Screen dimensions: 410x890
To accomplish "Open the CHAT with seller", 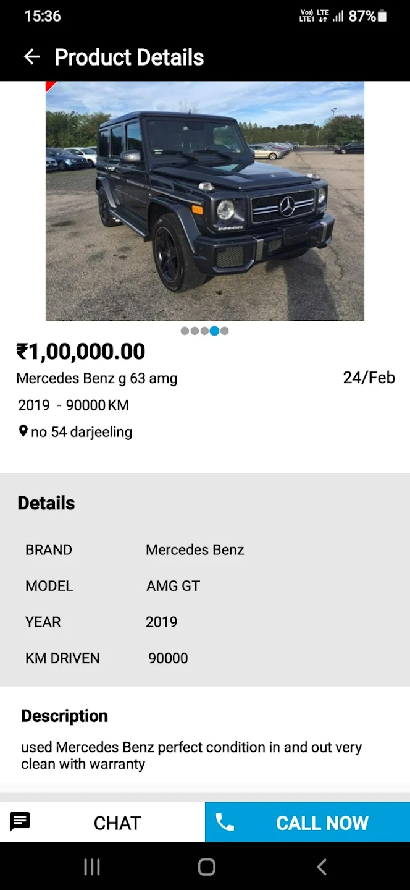I will (x=117, y=823).
